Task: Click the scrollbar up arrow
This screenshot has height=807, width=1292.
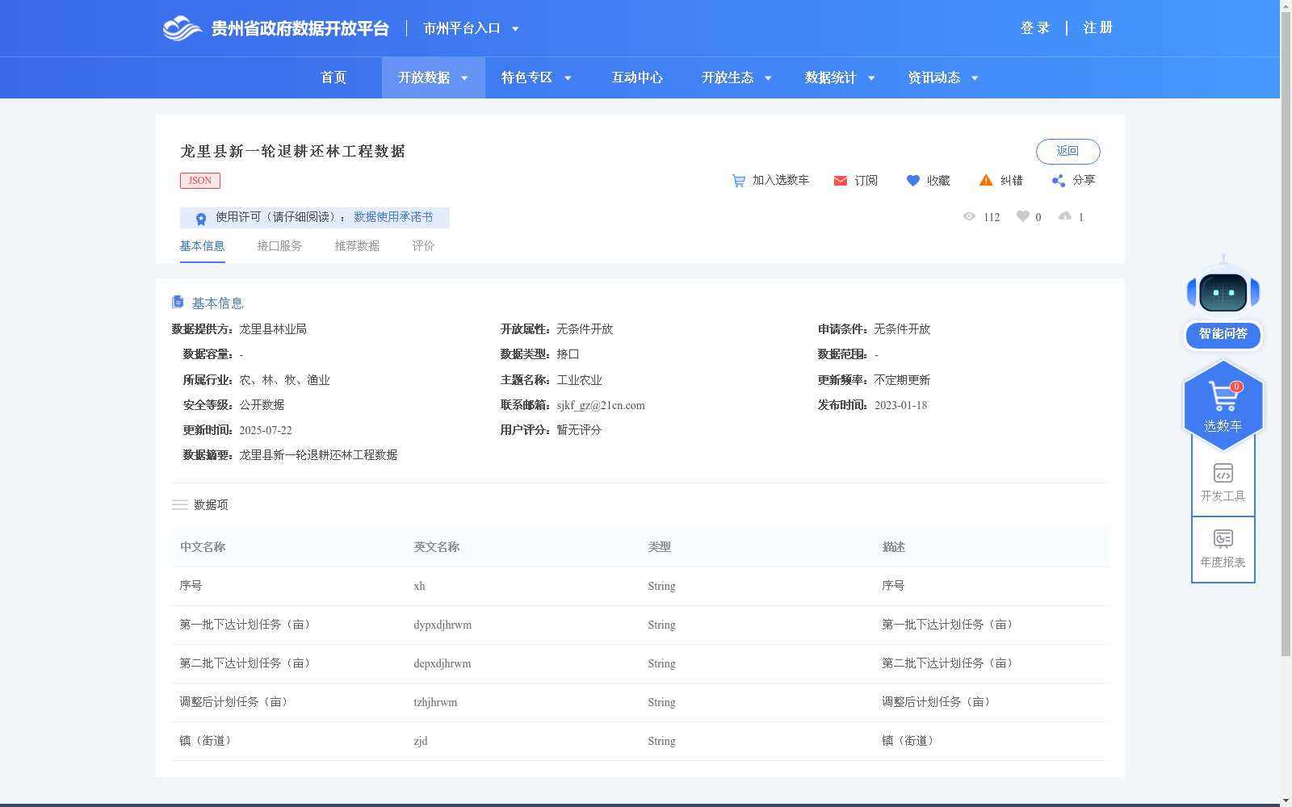Action: pyautogui.click(x=1286, y=6)
